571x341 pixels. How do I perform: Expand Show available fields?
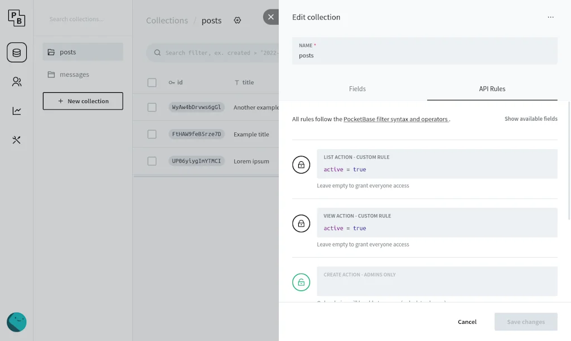click(531, 118)
